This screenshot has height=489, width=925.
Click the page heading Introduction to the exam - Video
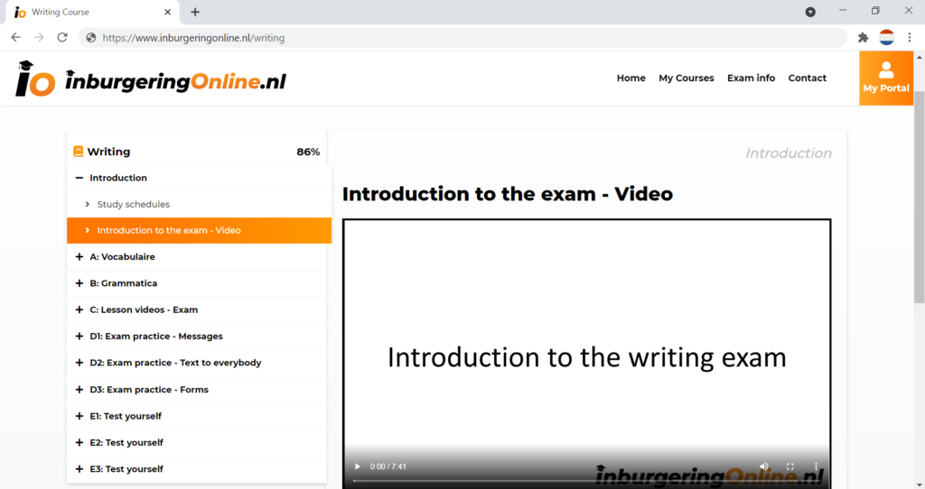(x=508, y=194)
